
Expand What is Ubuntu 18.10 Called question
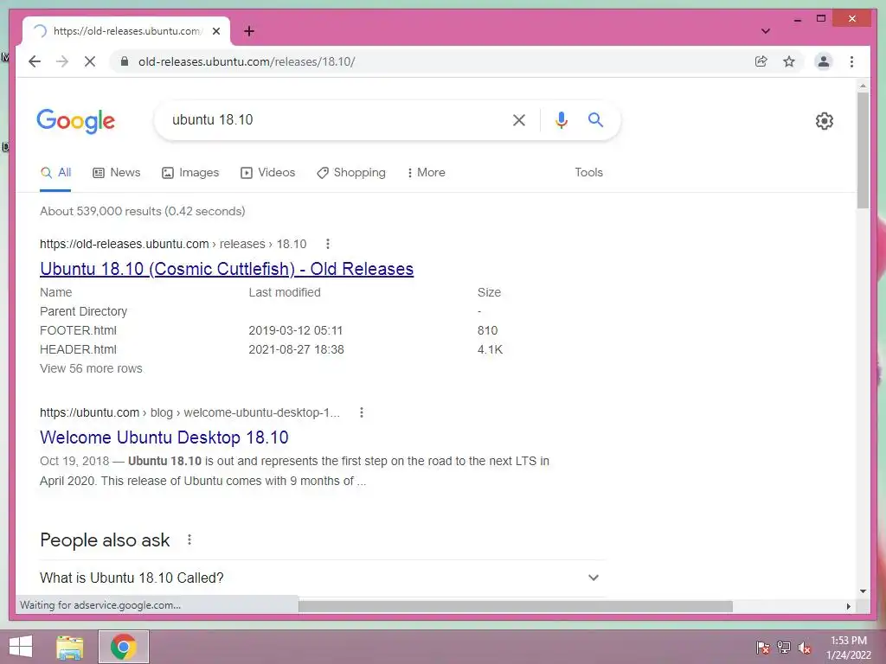(322, 578)
